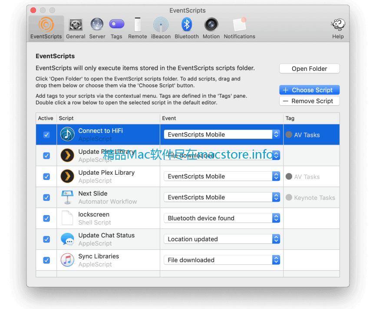The image size is (376, 309).
Task: Uncheck Active for Connect to HiFi
Action: pyautogui.click(x=46, y=135)
